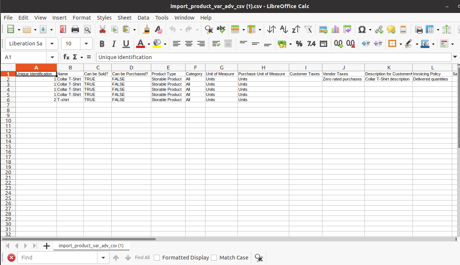Viewport: 460px width, 265px height.
Task: Open the File menu
Action: tap(8, 17)
